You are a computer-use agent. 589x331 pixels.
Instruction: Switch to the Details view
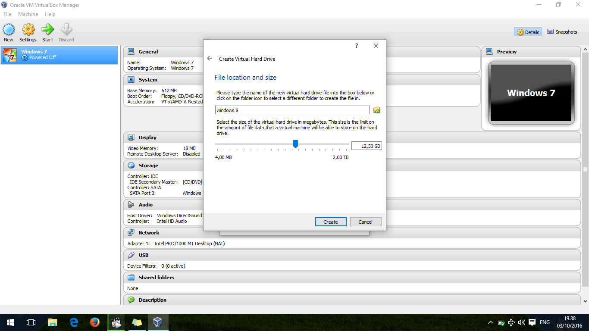(x=528, y=32)
